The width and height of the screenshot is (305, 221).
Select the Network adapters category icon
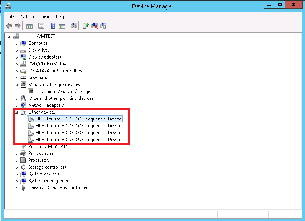(x=23, y=105)
